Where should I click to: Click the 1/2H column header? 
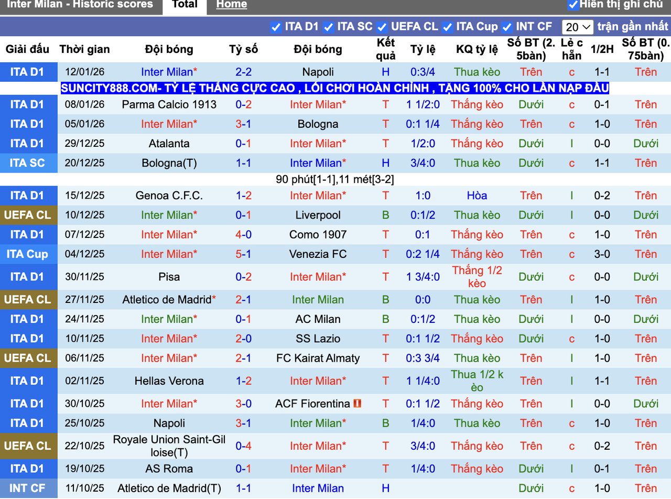coord(602,49)
